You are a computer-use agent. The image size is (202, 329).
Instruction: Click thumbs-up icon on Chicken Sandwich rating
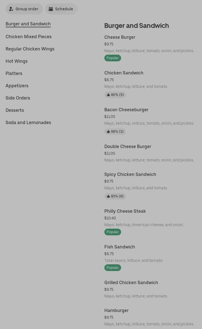click(108, 95)
